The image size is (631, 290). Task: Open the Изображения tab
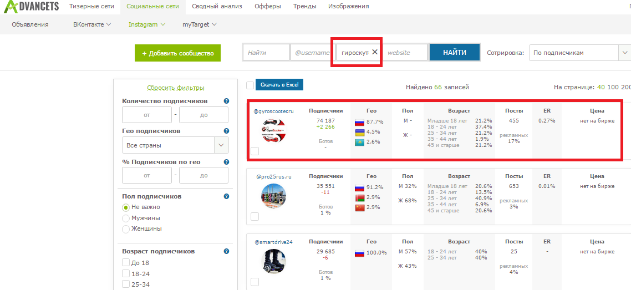(348, 7)
